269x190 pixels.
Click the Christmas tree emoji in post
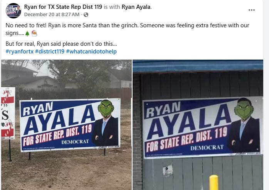(27, 33)
